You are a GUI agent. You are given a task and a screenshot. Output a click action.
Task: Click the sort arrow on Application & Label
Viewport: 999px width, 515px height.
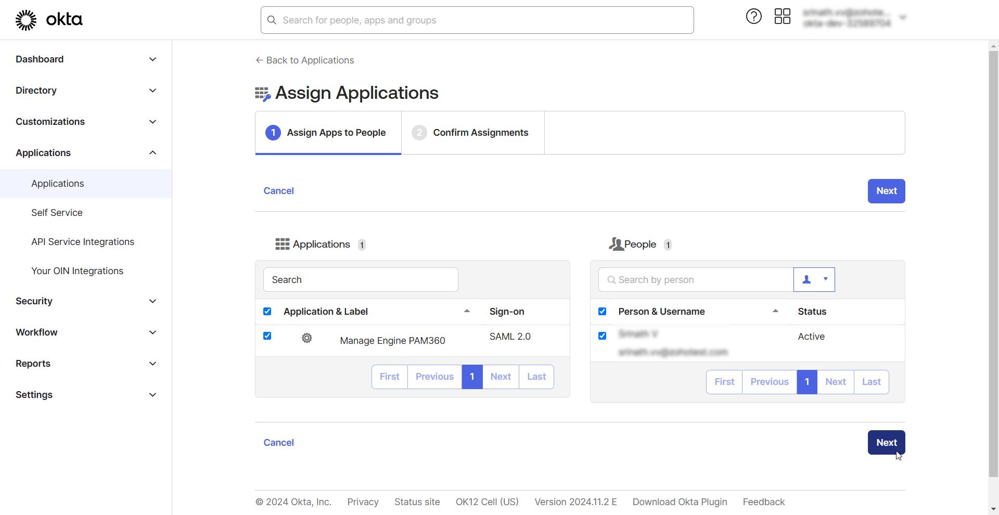[x=466, y=311]
